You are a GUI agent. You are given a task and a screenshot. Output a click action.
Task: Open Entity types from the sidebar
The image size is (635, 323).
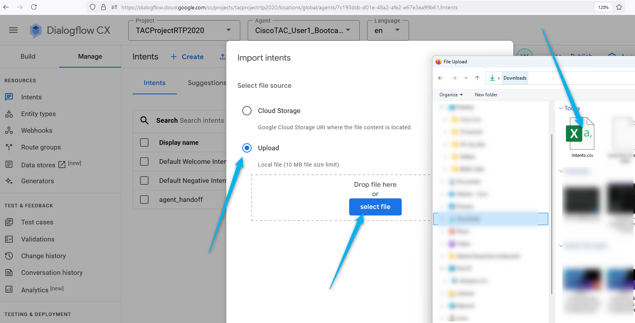[38, 114]
